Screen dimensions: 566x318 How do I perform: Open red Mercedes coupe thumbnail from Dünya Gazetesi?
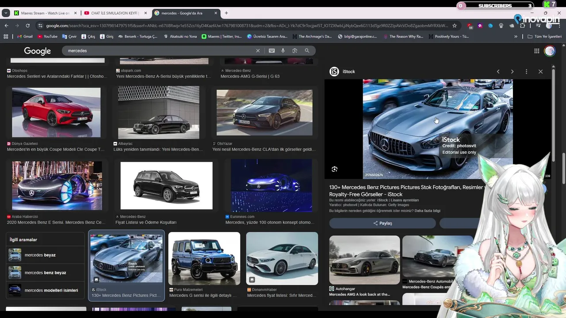[56, 113]
